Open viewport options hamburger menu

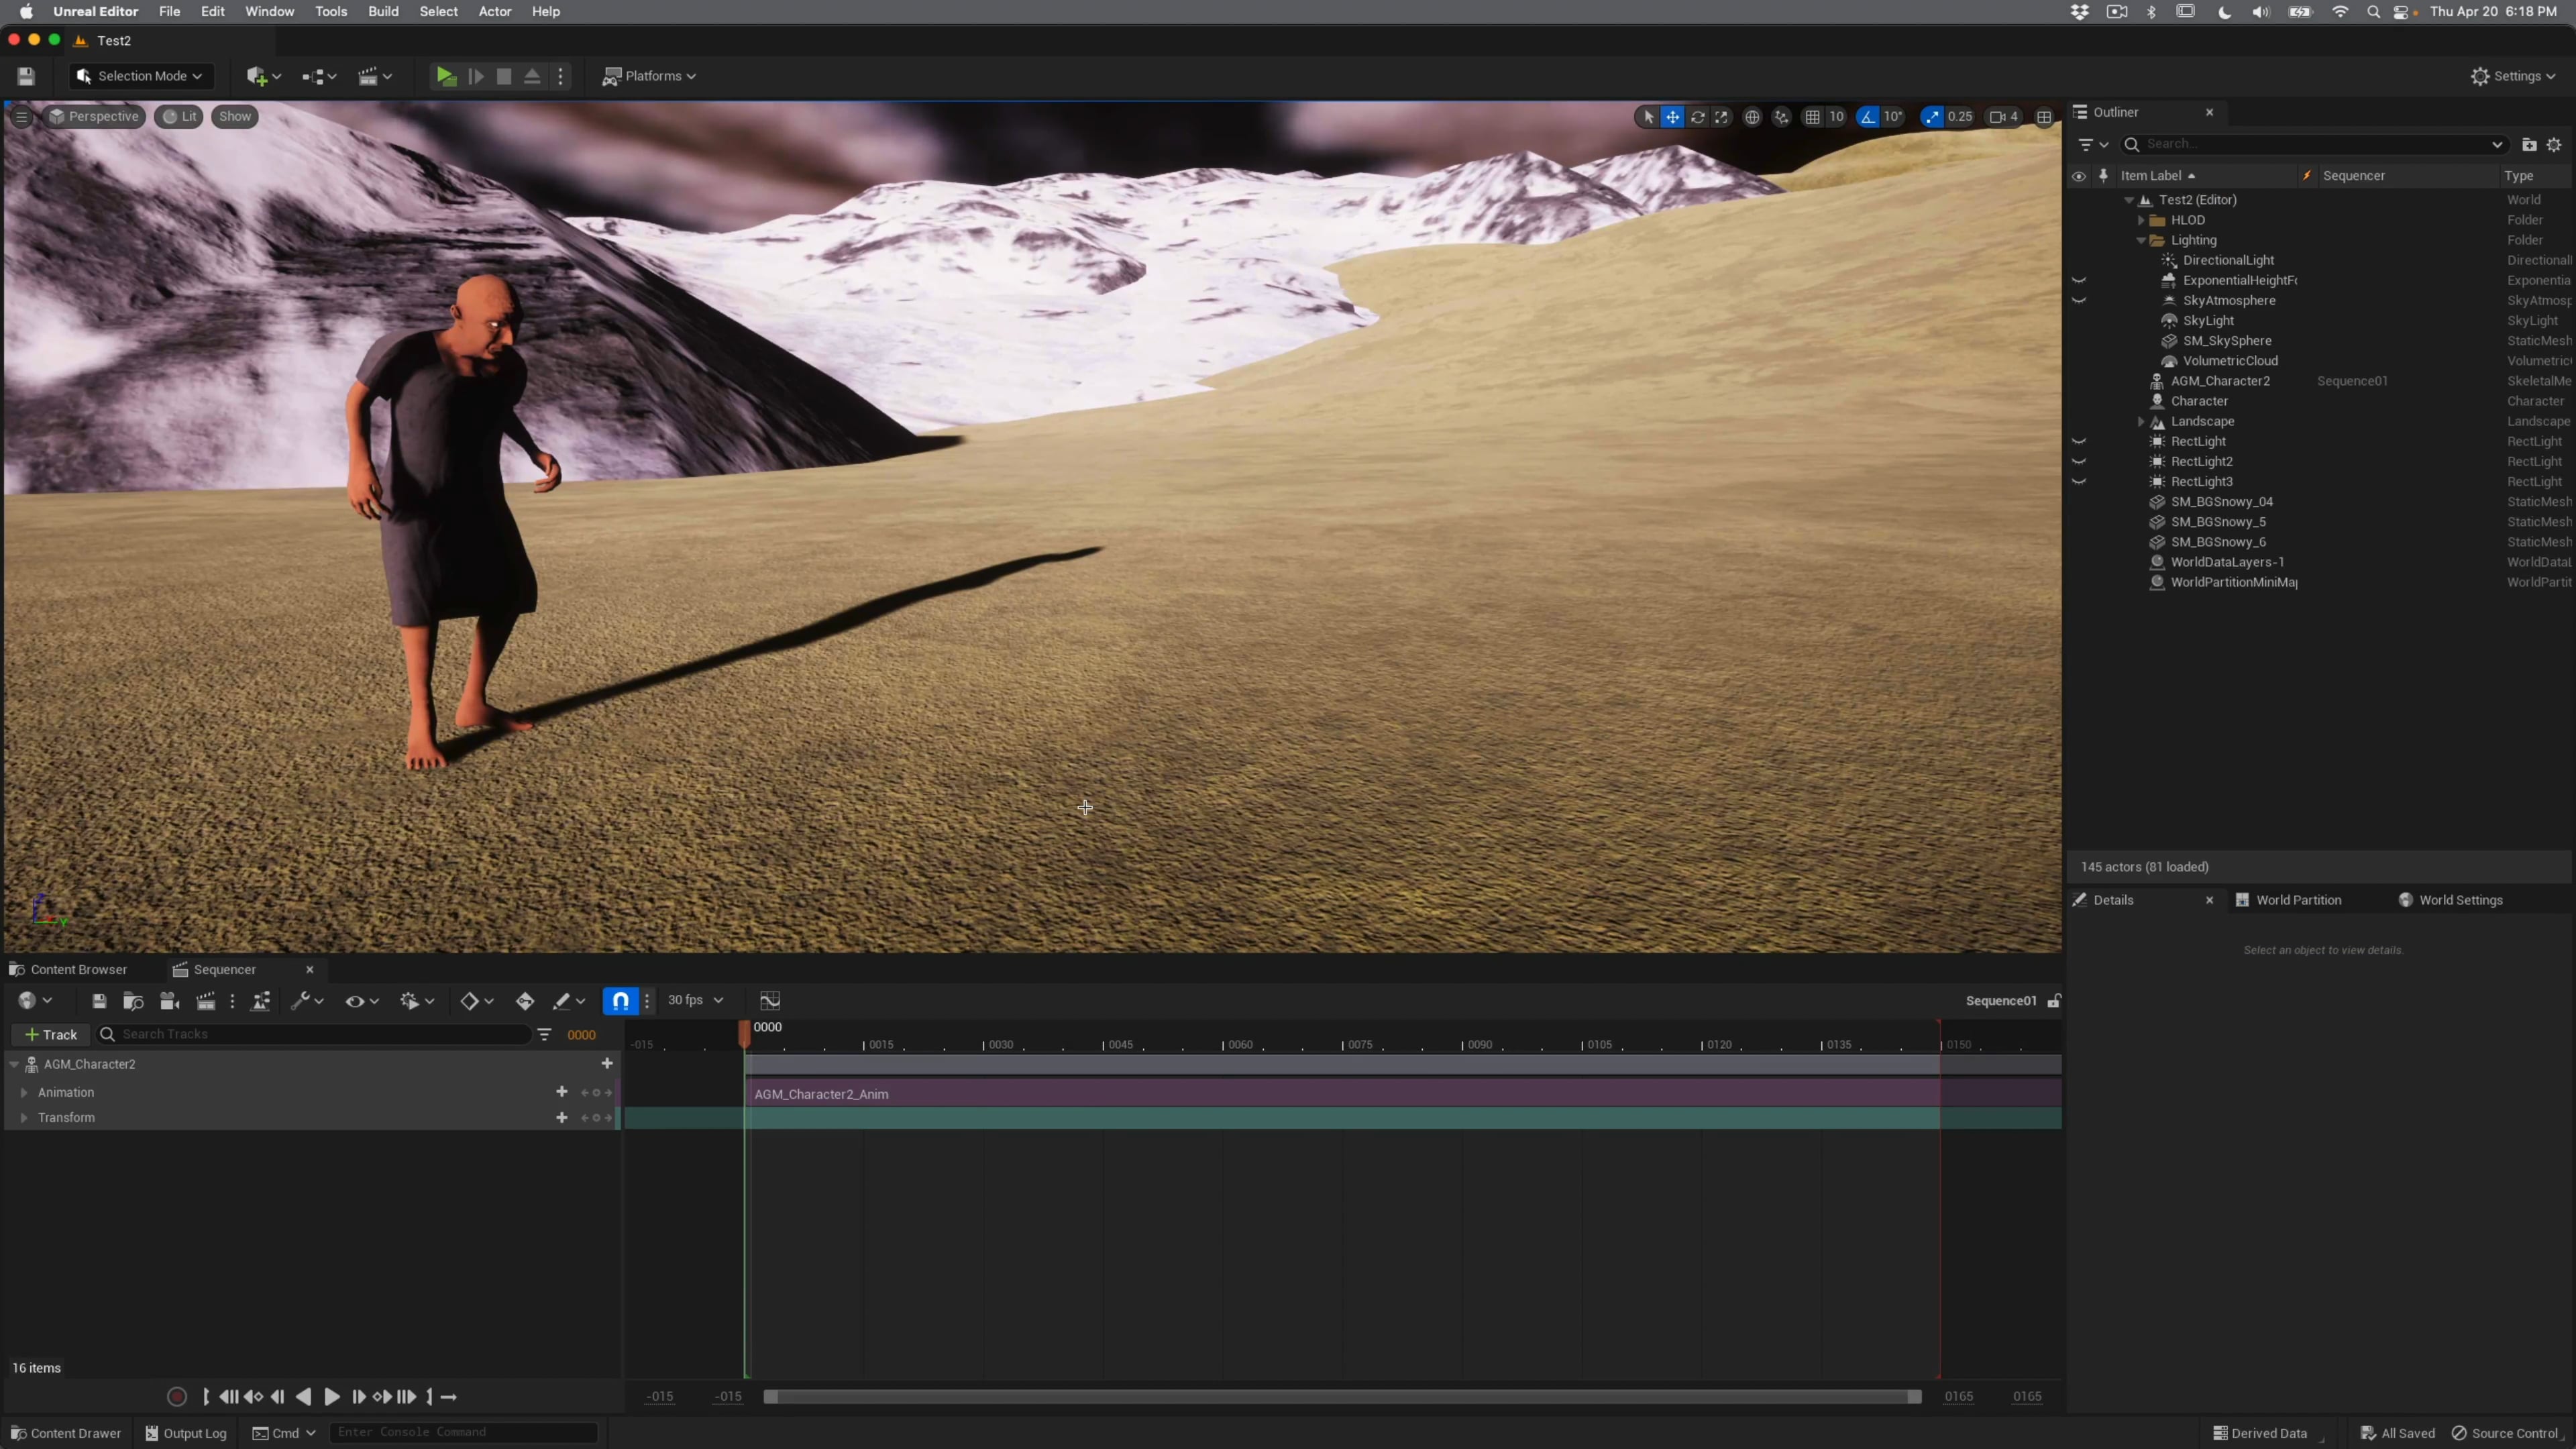click(x=21, y=117)
